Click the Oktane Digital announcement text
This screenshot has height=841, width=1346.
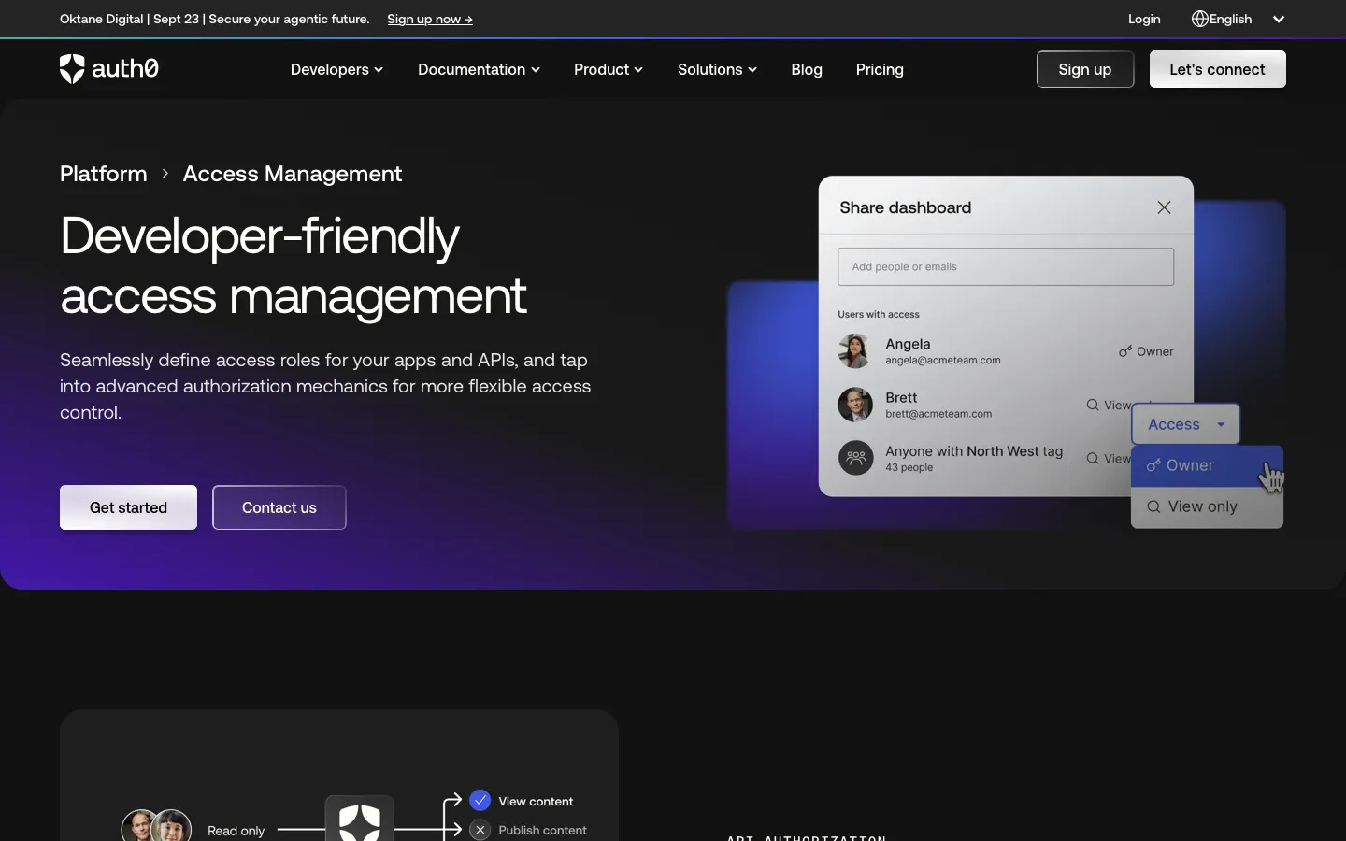click(x=215, y=19)
